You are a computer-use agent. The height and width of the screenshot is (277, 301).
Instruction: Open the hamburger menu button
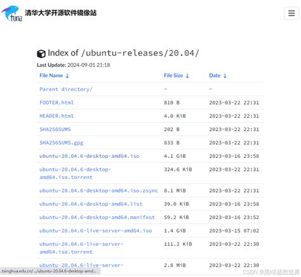(291, 13)
